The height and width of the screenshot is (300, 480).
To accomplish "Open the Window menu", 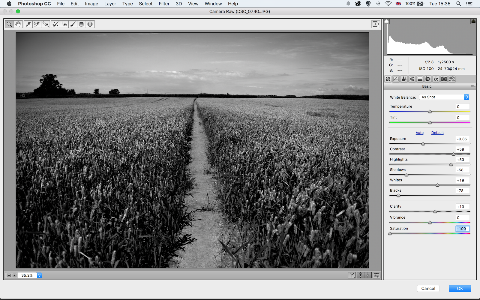I will 213,4.
